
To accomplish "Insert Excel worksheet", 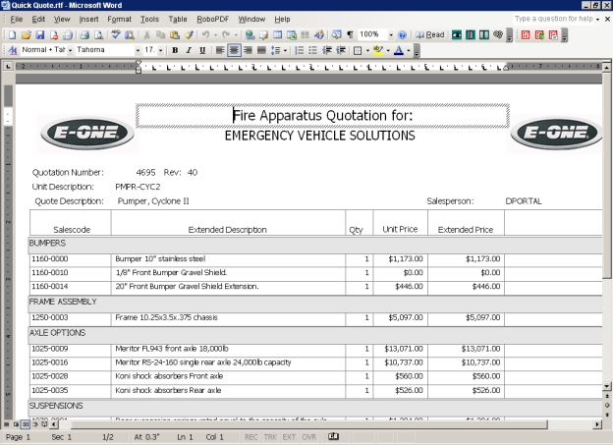I will click(x=291, y=35).
